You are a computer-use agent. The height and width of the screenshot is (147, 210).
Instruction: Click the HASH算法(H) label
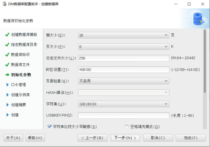(x=59, y=93)
